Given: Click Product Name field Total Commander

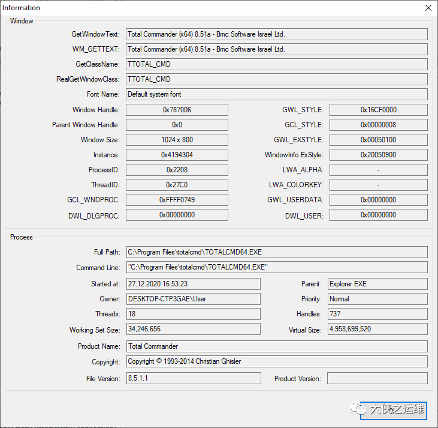Looking at the screenshot, I should 277,346.
